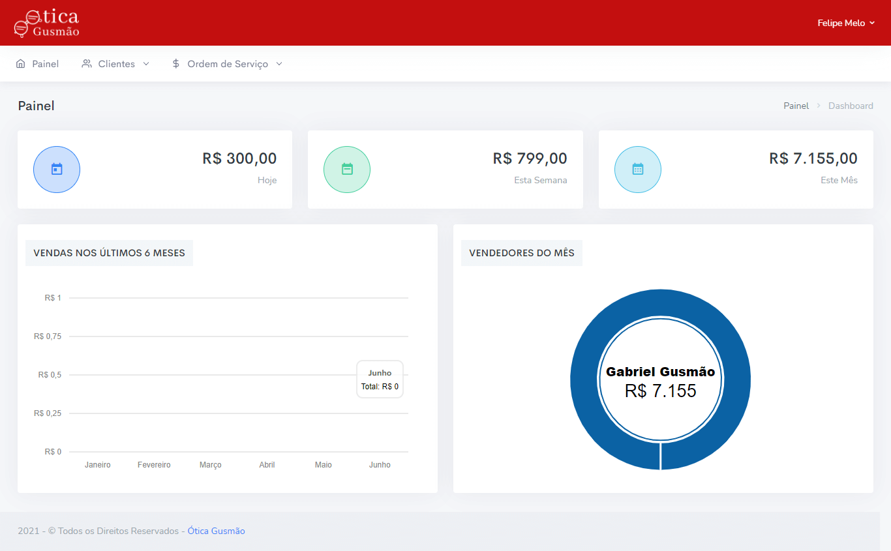This screenshot has width=891, height=551.
Task: Click the light blue calendar icon for Este Mês
Action: (638, 170)
